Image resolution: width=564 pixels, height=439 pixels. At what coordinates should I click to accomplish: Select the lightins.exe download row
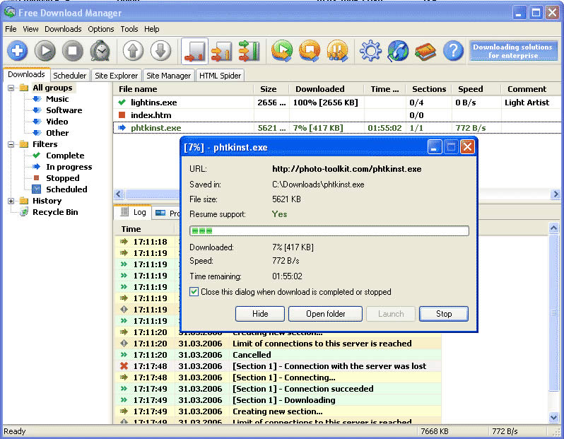154,103
